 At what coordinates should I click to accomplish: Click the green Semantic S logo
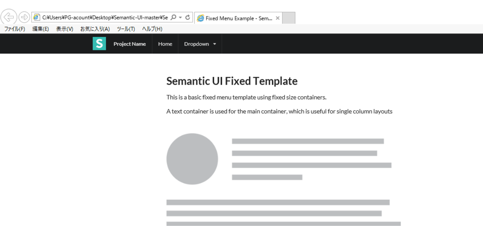[x=99, y=44]
